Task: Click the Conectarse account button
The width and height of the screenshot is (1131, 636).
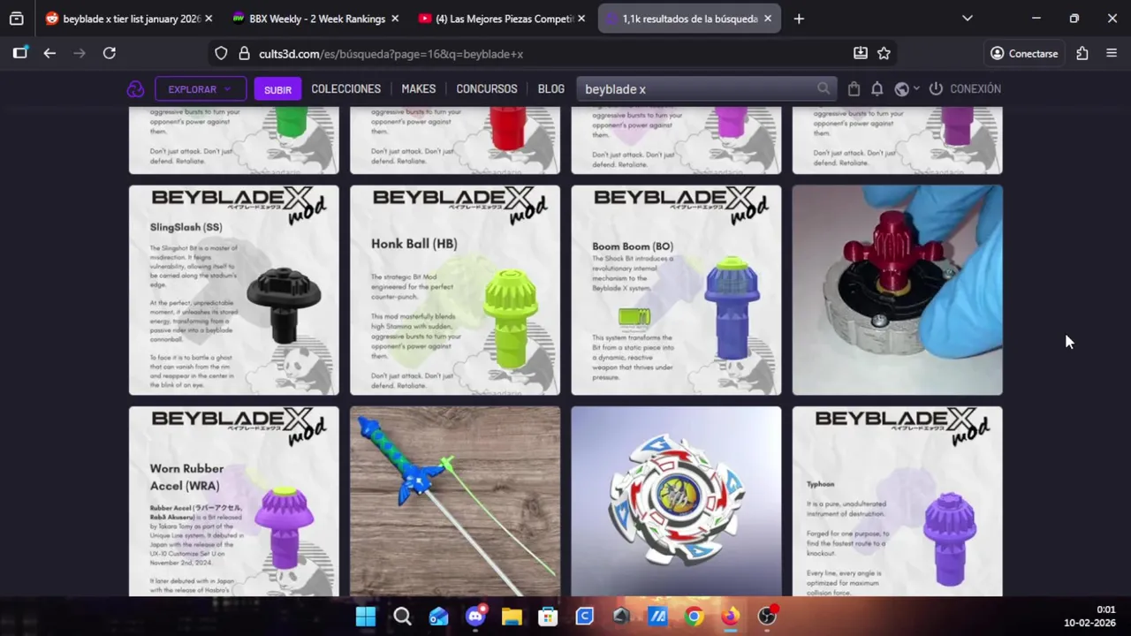Action: click(x=1024, y=53)
